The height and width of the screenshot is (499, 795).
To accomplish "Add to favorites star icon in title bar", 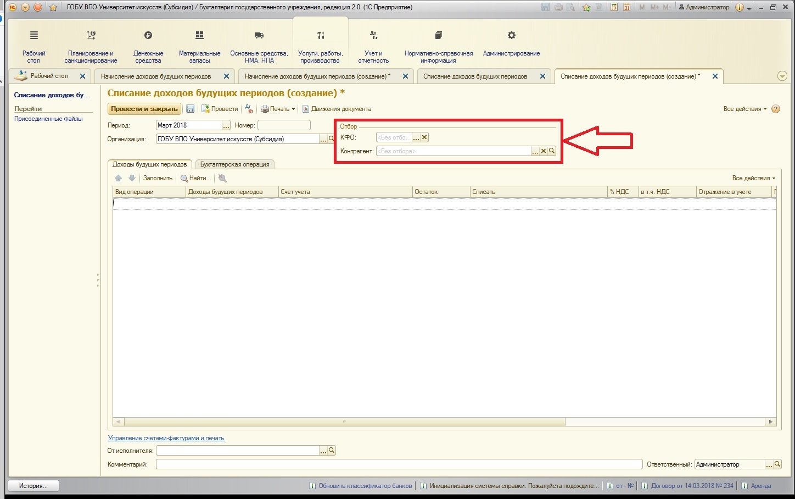I will click(586, 7).
